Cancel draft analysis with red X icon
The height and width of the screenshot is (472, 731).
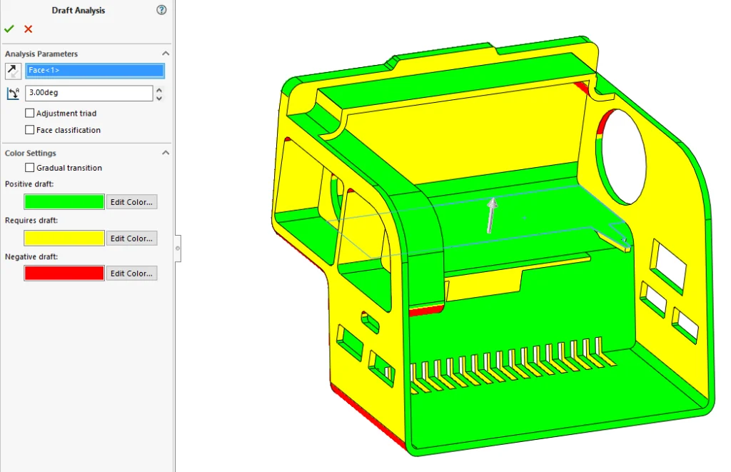point(29,29)
